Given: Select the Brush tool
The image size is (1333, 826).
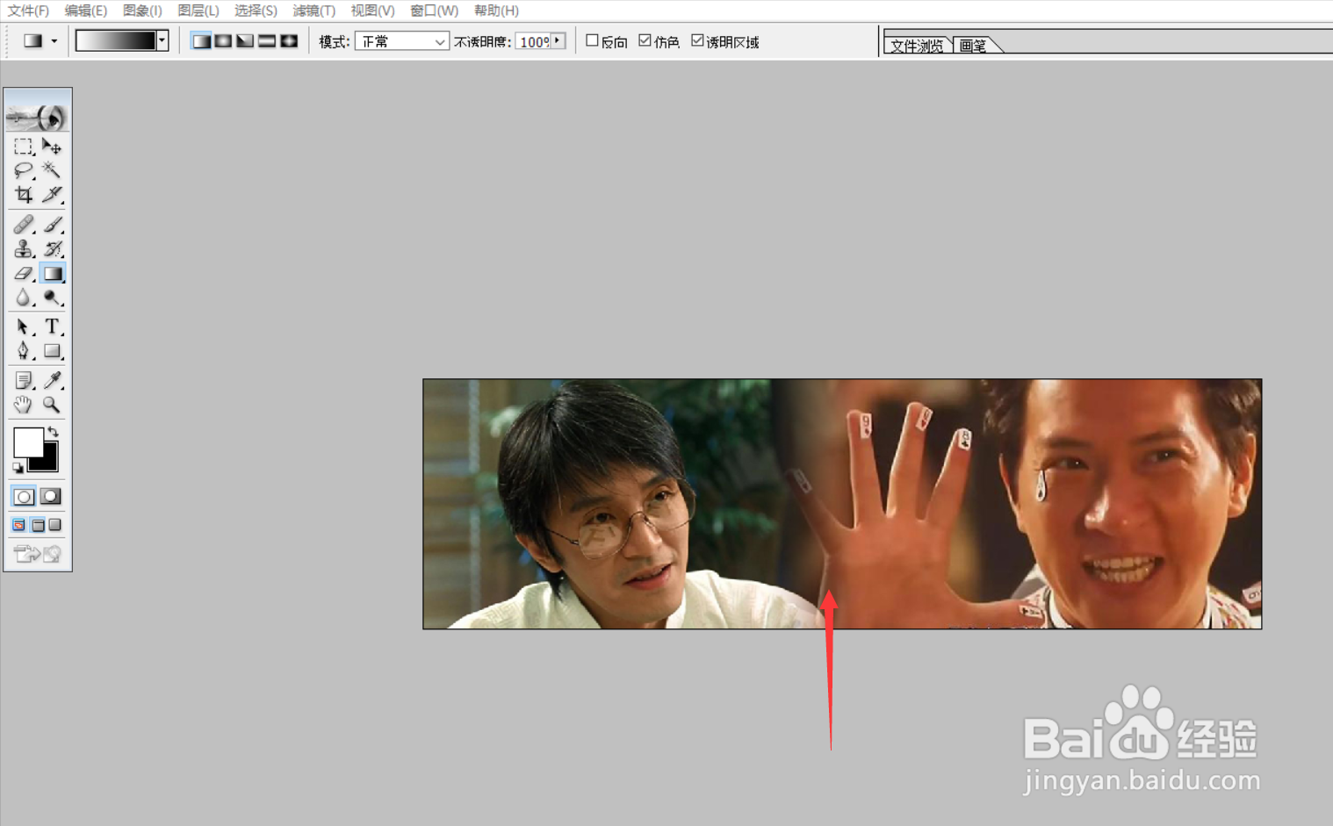Looking at the screenshot, I should (x=52, y=225).
